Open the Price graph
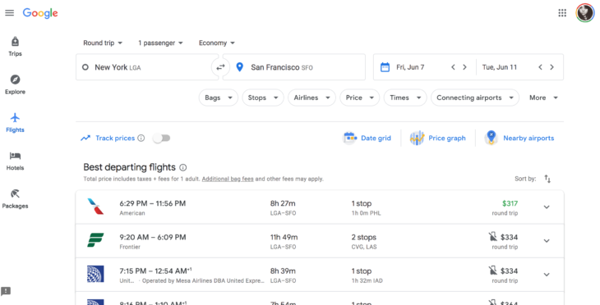The height and width of the screenshot is (305, 600). pos(438,139)
